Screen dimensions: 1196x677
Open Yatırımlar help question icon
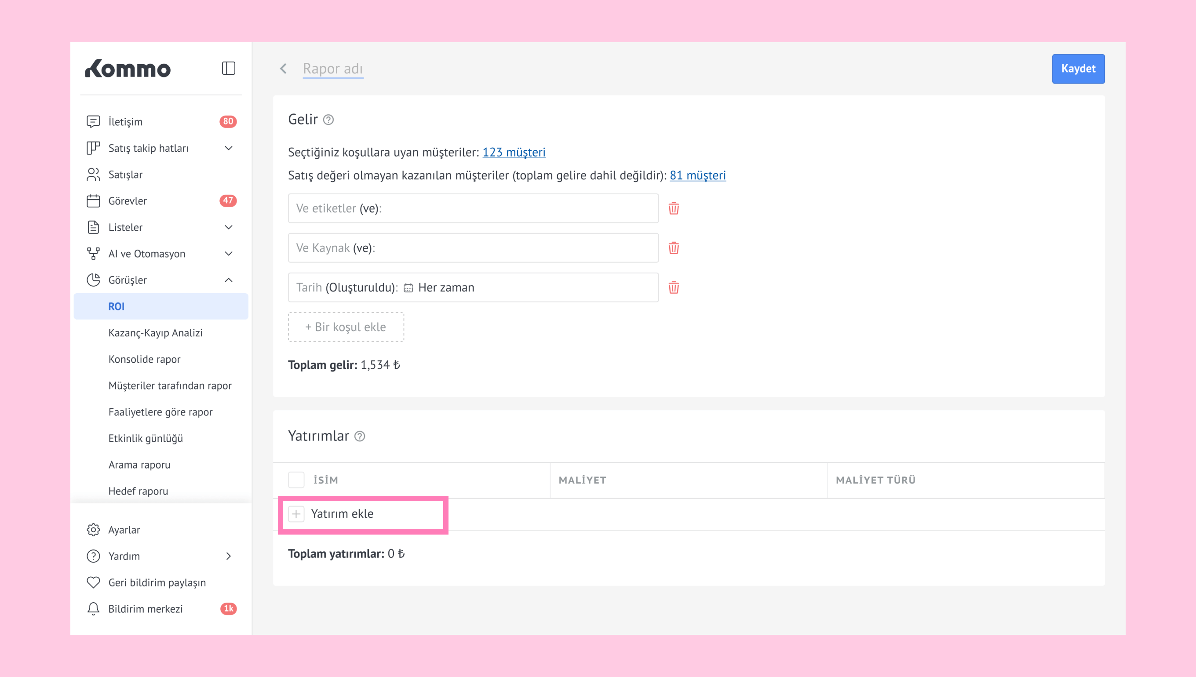[x=359, y=436]
